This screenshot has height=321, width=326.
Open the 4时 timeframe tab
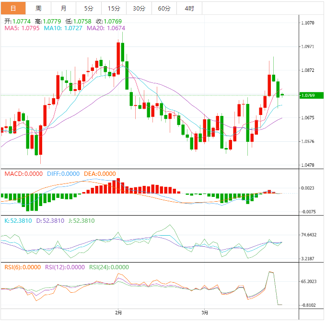[189, 8]
